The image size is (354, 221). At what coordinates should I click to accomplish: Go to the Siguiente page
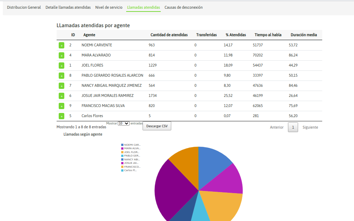click(x=310, y=127)
